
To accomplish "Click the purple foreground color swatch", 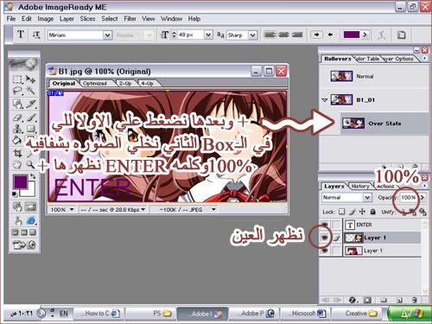I will pos(20,182).
